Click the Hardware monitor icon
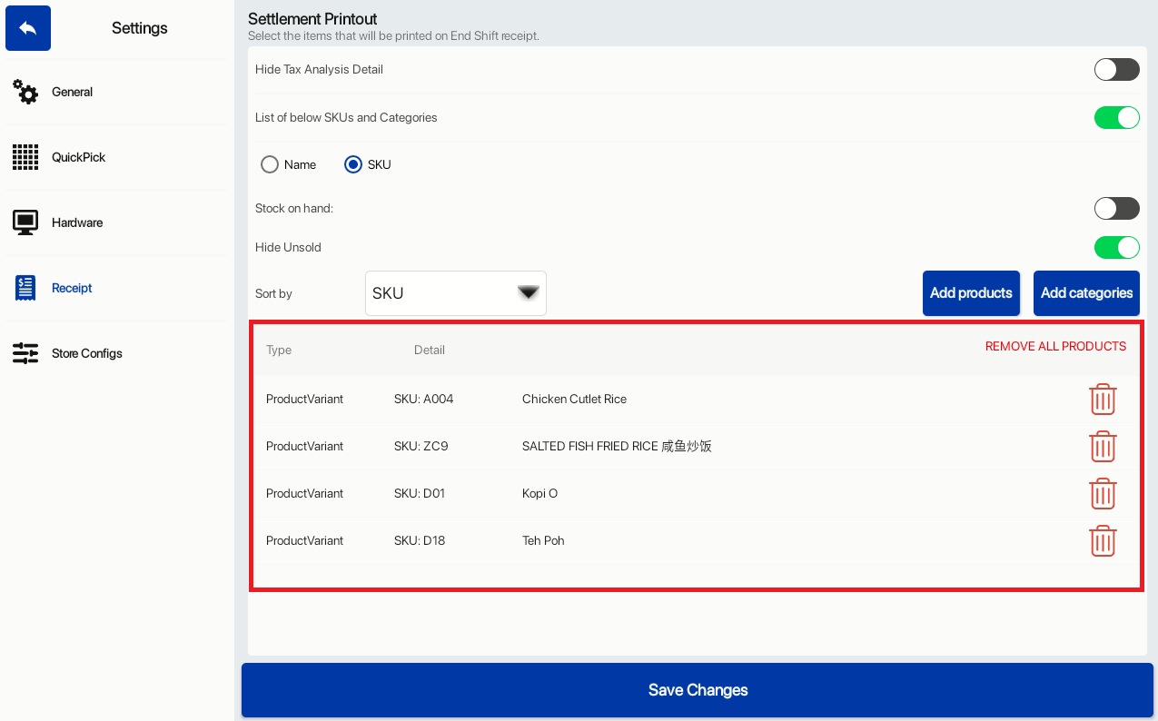 tap(25, 222)
